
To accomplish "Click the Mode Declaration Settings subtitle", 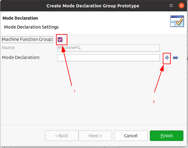I will [x=31, y=27].
